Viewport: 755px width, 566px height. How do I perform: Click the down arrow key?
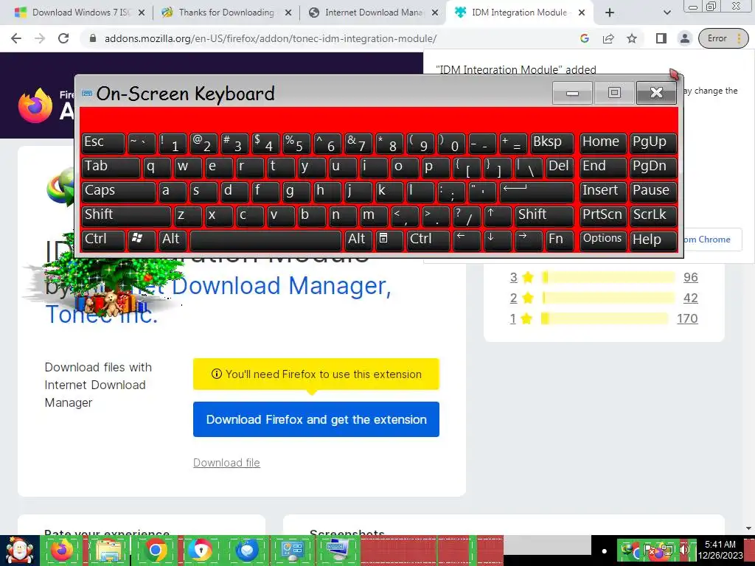click(498, 240)
